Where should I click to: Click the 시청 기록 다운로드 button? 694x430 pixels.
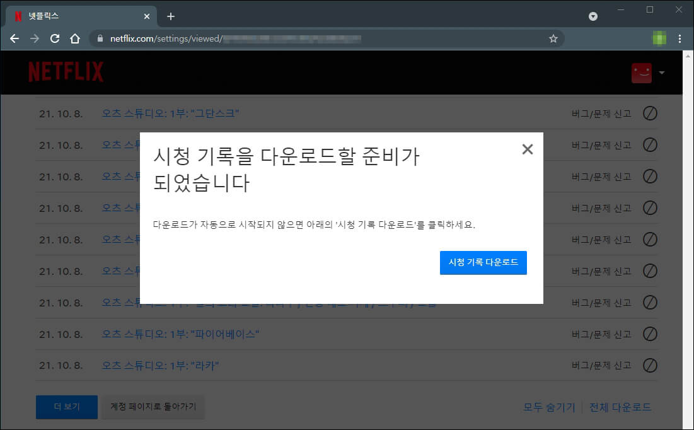tap(483, 263)
